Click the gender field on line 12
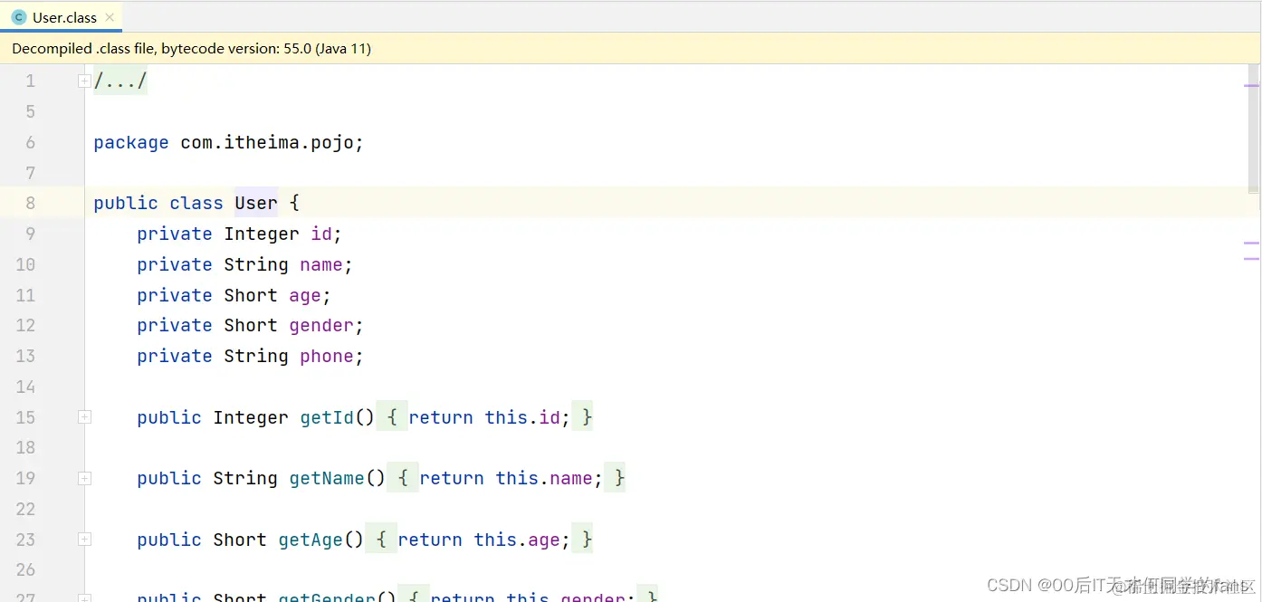 click(321, 325)
